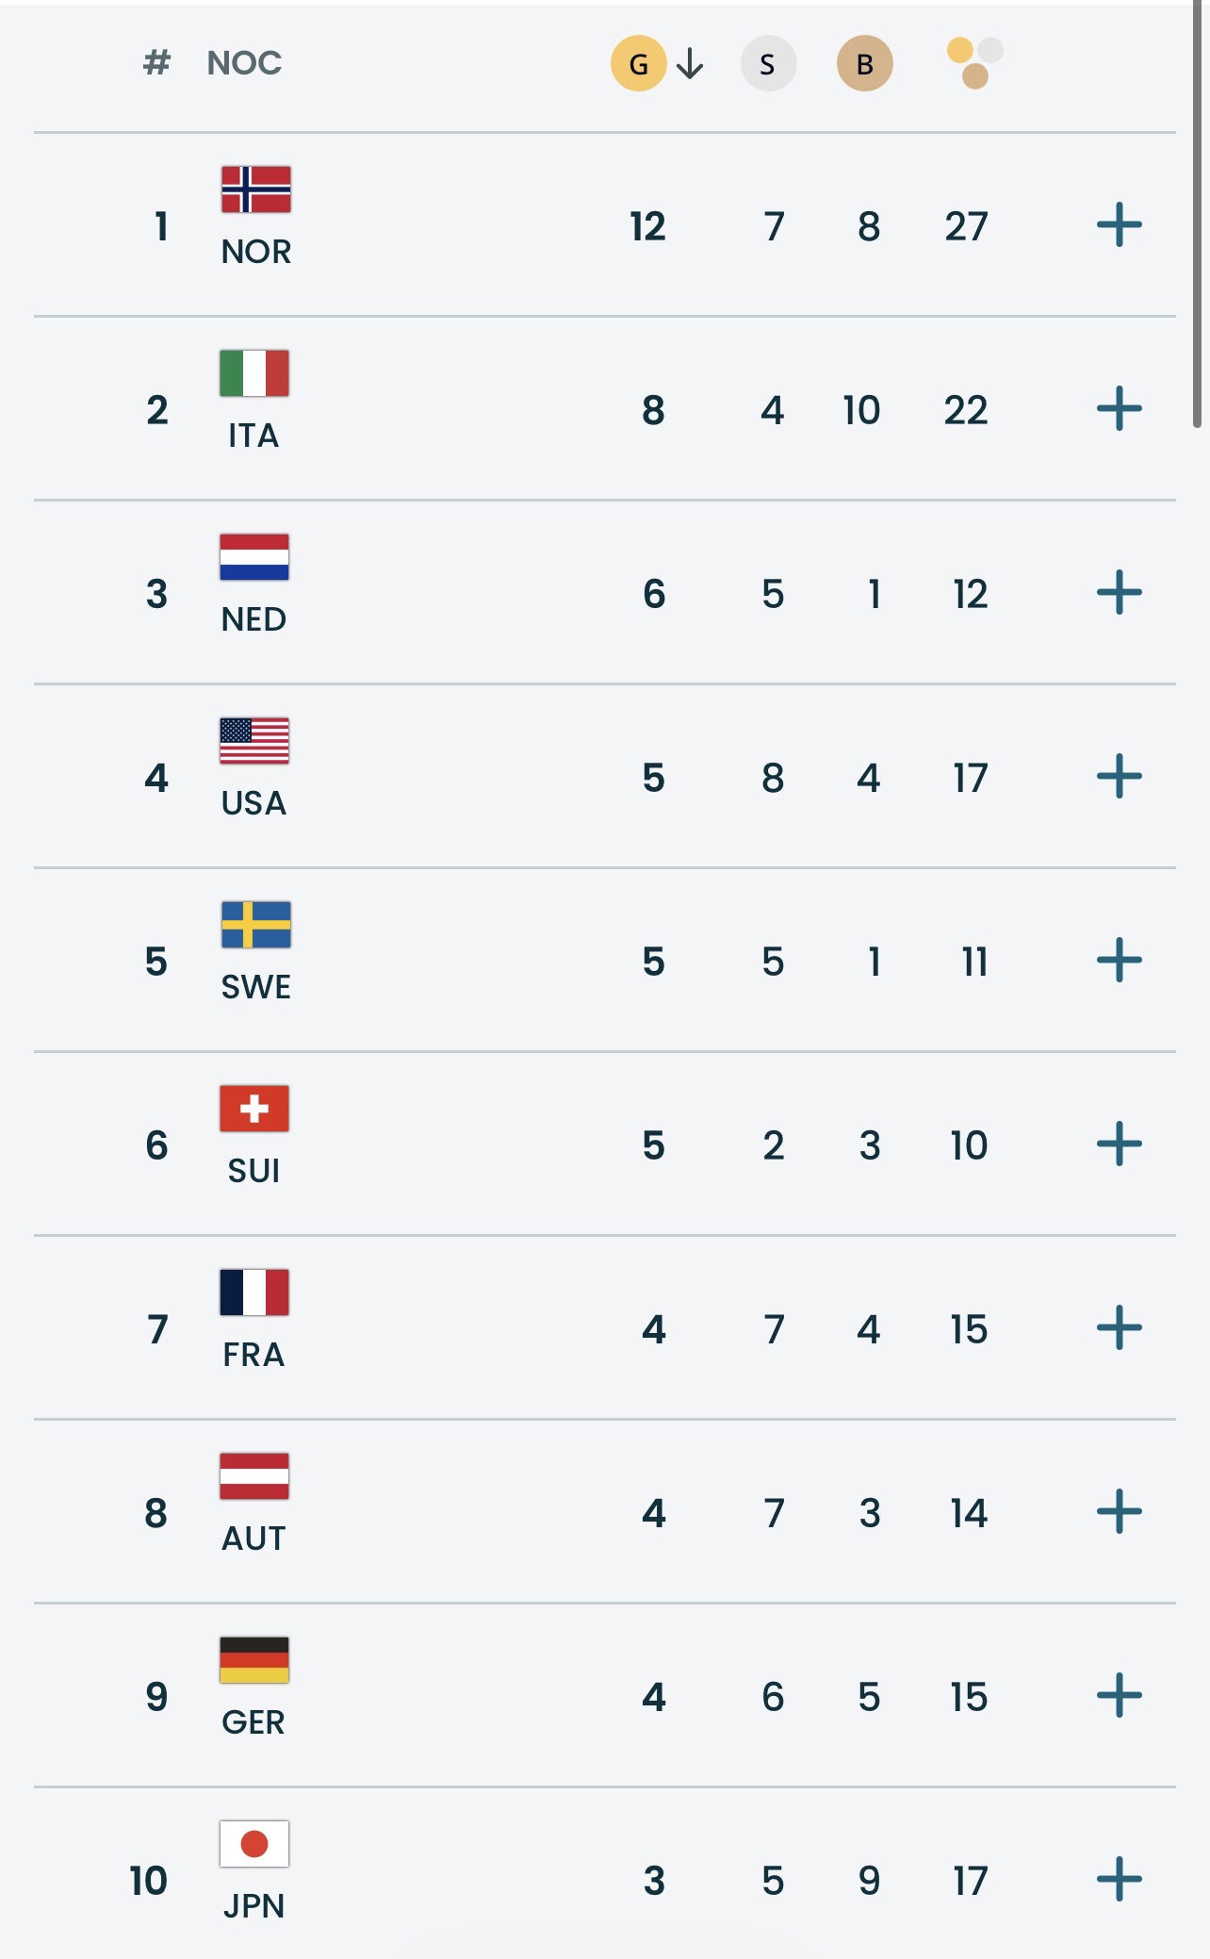Screen dimensions: 1210x1959
Task: Sort by bronze medal column
Action: pos(864,64)
